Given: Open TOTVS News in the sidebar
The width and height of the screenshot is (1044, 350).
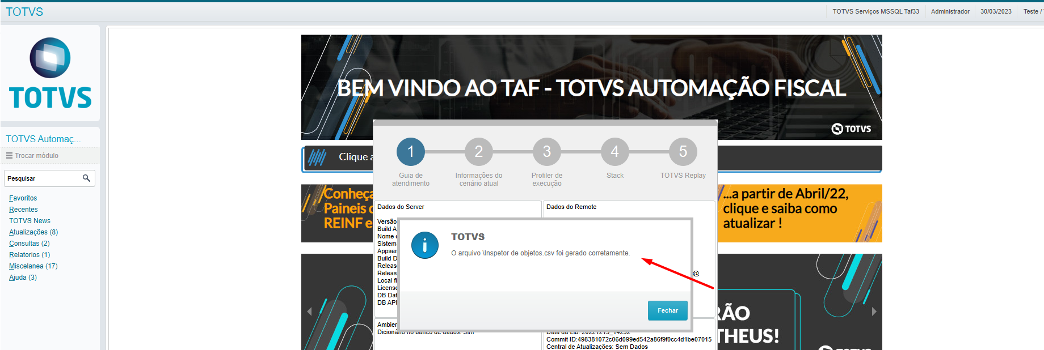Looking at the screenshot, I should [x=30, y=221].
